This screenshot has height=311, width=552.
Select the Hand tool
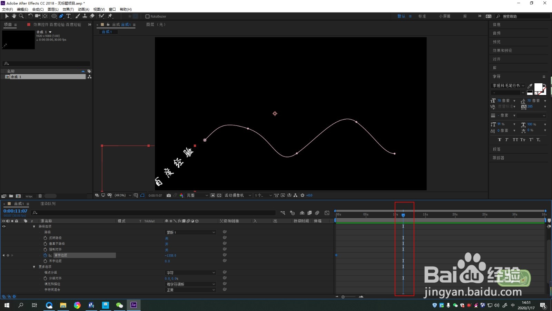click(x=14, y=16)
